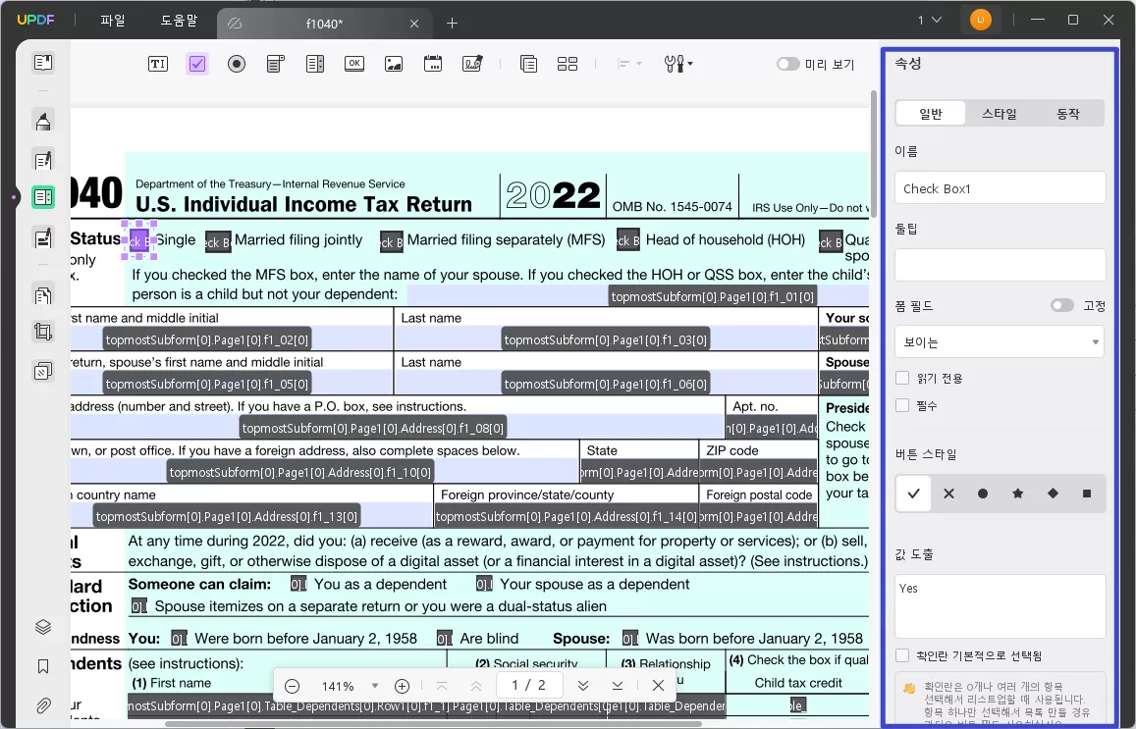Select the list box tool

(315, 64)
